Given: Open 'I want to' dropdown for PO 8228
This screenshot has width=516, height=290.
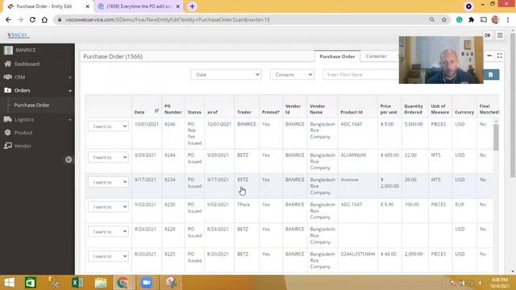Looking at the screenshot, I should pos(108,231).
